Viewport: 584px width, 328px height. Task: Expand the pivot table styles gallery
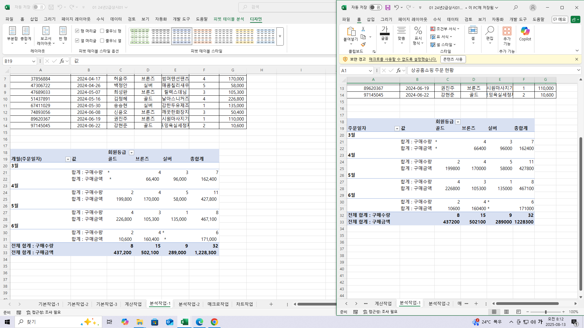click(x=280, y=36)
